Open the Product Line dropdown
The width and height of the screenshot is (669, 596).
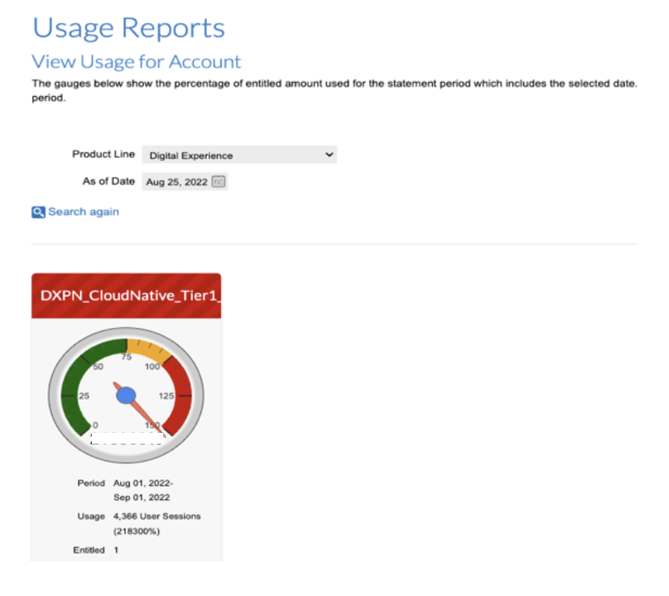[240, 155]
